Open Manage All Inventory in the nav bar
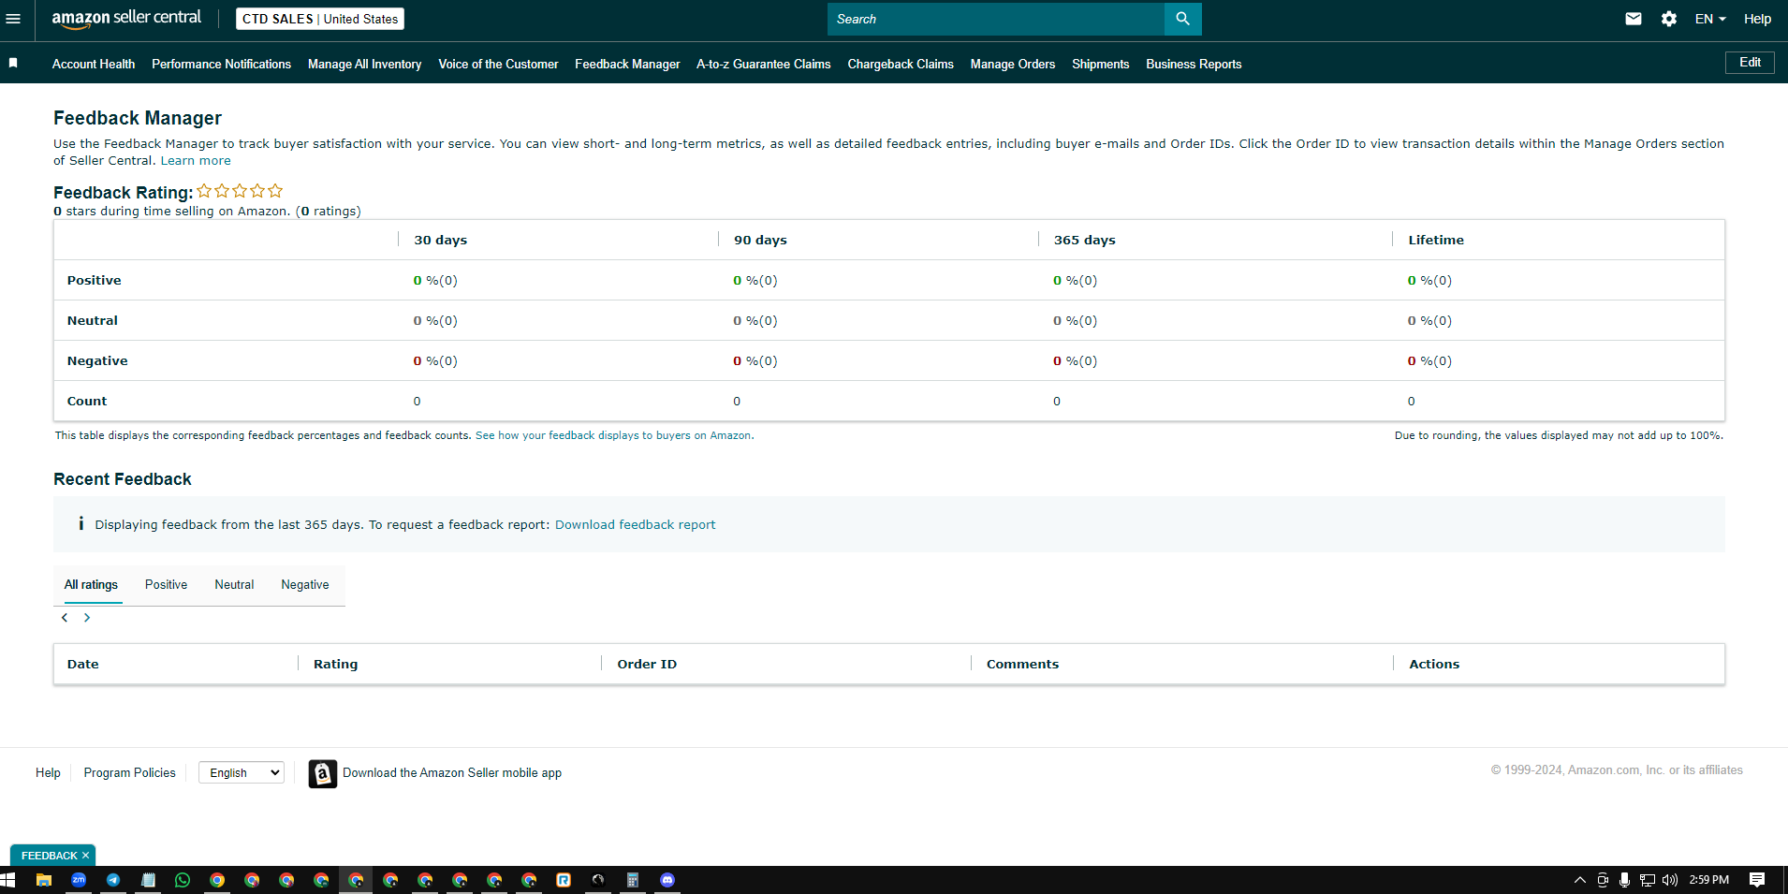Viewport: 1788px width, 894px height. tap(364, 64)
